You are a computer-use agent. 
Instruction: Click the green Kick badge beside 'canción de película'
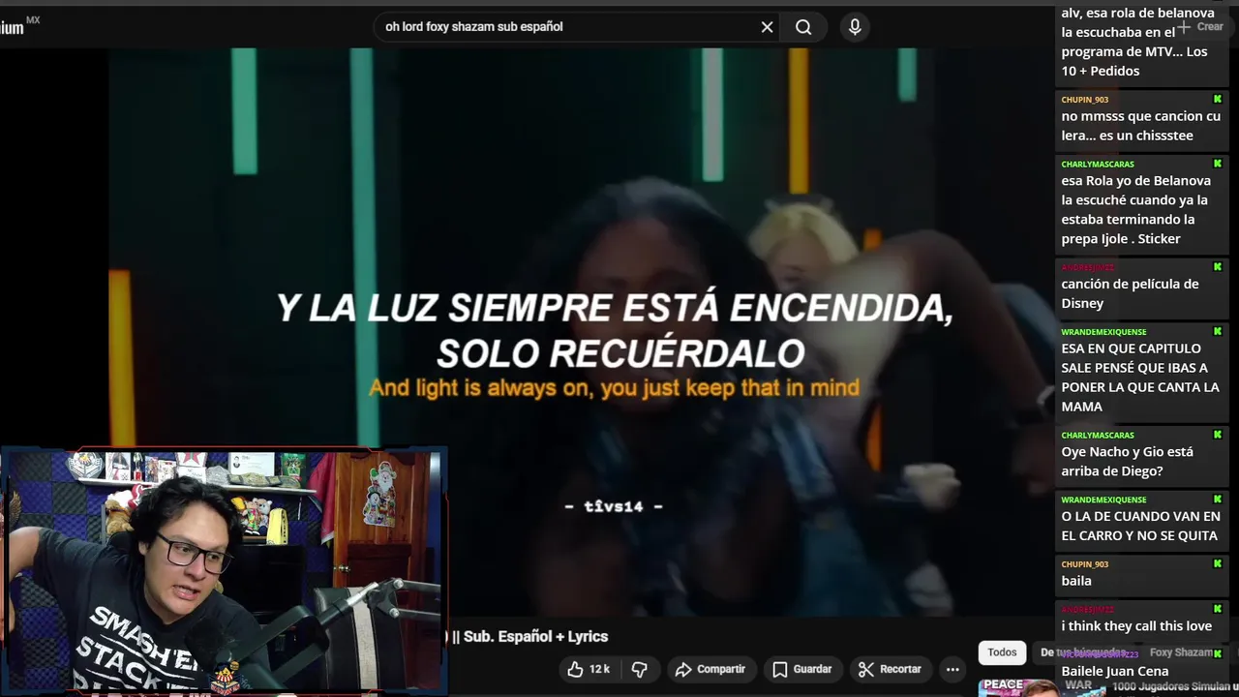coord(1217,267)
